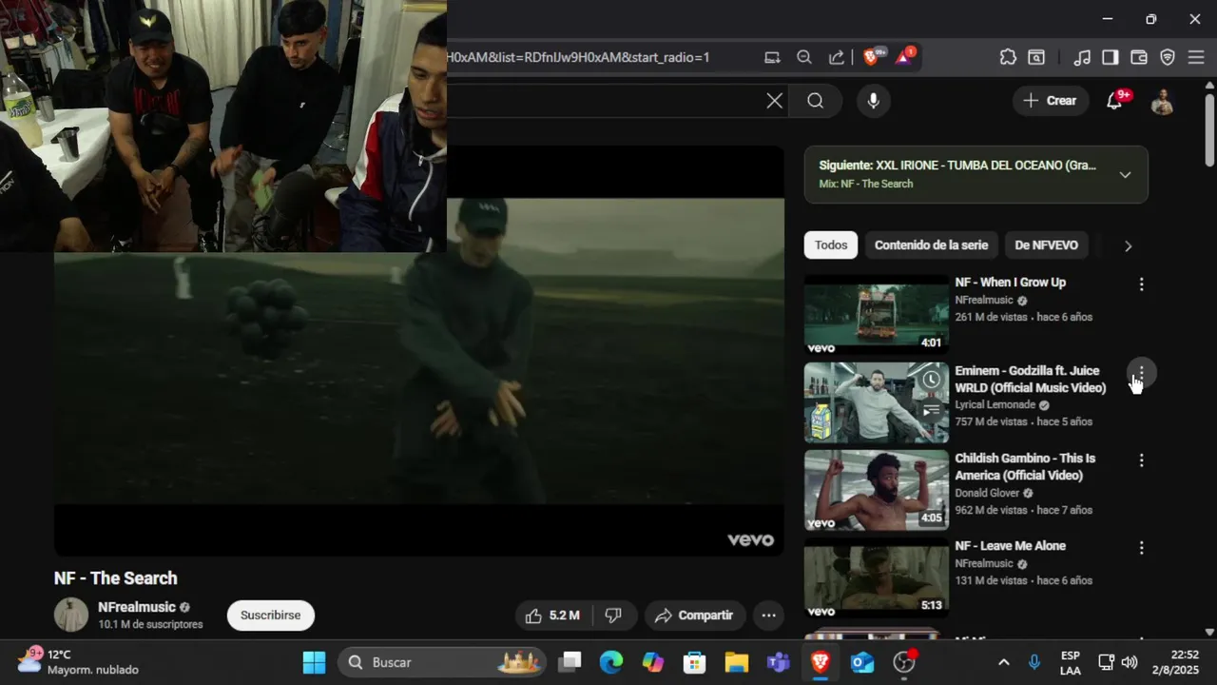
Task: Like the video with 5.2 M thumbs up
Action: [552, 616]
